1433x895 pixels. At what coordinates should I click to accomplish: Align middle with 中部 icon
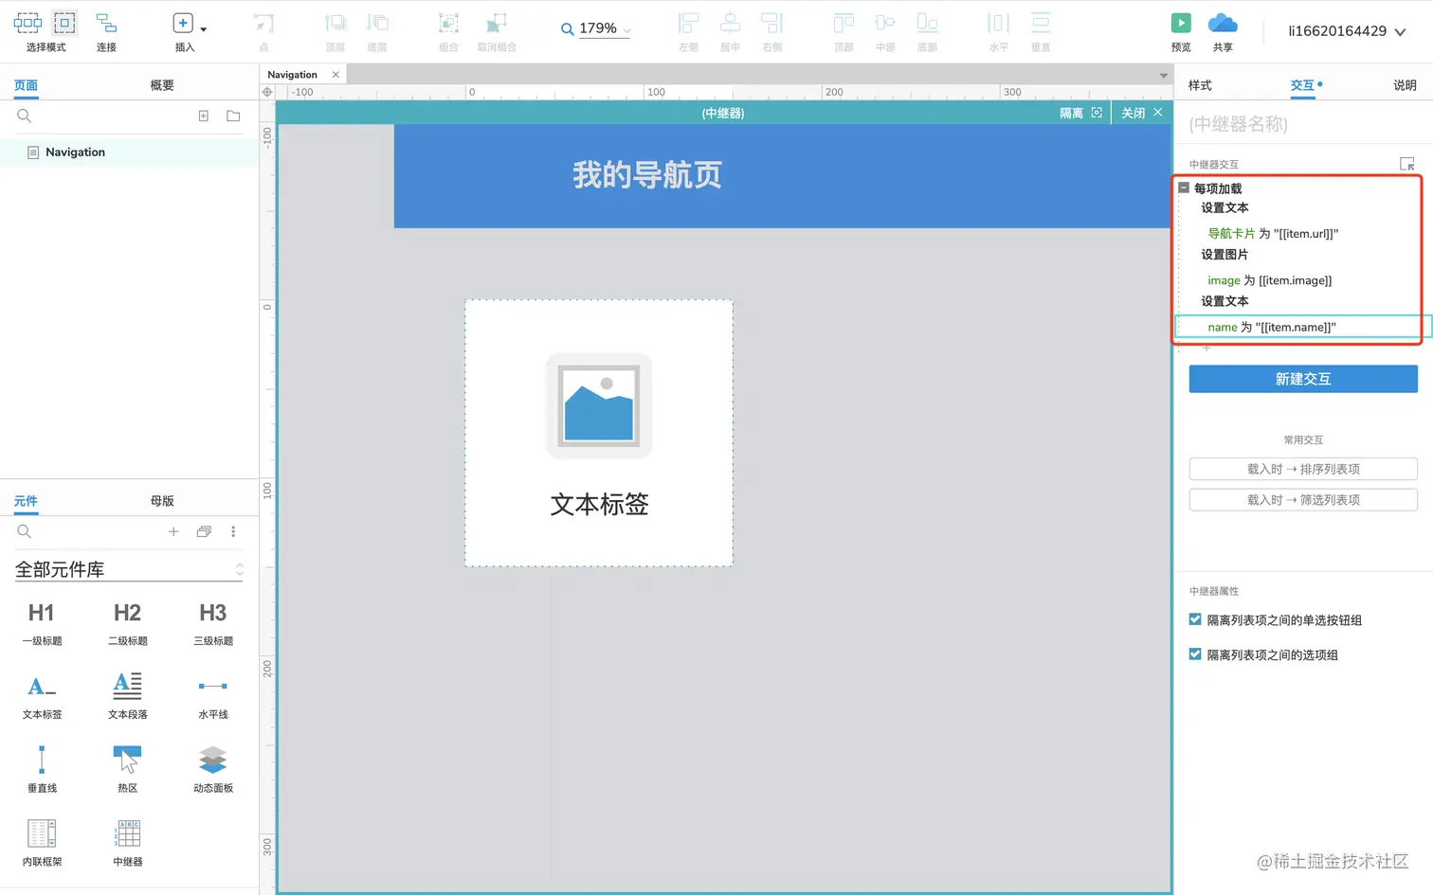885,23
